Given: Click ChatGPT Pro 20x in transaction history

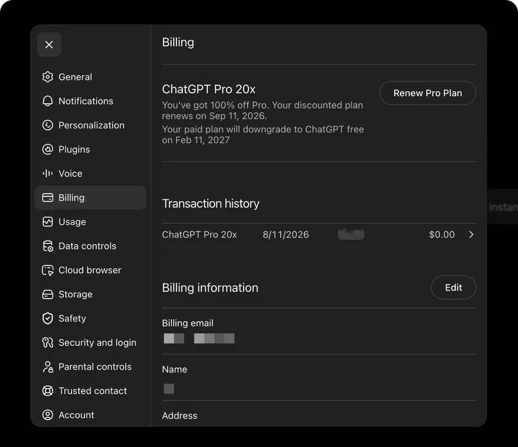Looking at the screenshot, I should coord(199,235).
